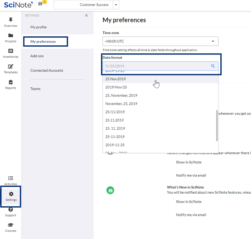Click the Customer Success team selector
The height and width of the screenshot is (239, 251).
point(83,5)
